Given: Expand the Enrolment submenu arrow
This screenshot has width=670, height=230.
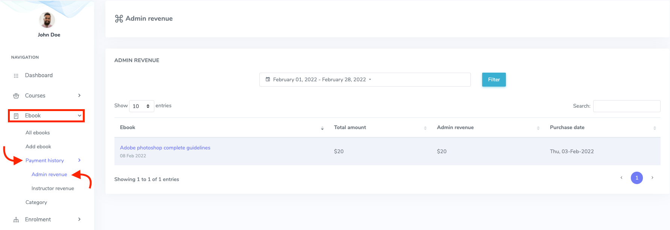Looking at the screenshot, I should pos(79,219).
